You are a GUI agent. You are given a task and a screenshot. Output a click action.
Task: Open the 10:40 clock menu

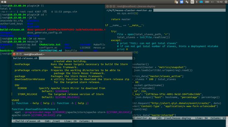[220, 2]
